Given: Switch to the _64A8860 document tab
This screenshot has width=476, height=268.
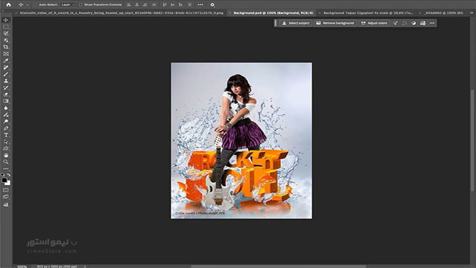Looking at the screenshot, I should pos(443,13).
